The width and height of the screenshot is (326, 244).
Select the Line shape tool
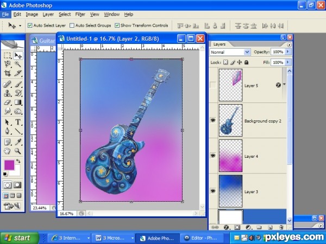point(18,131)
